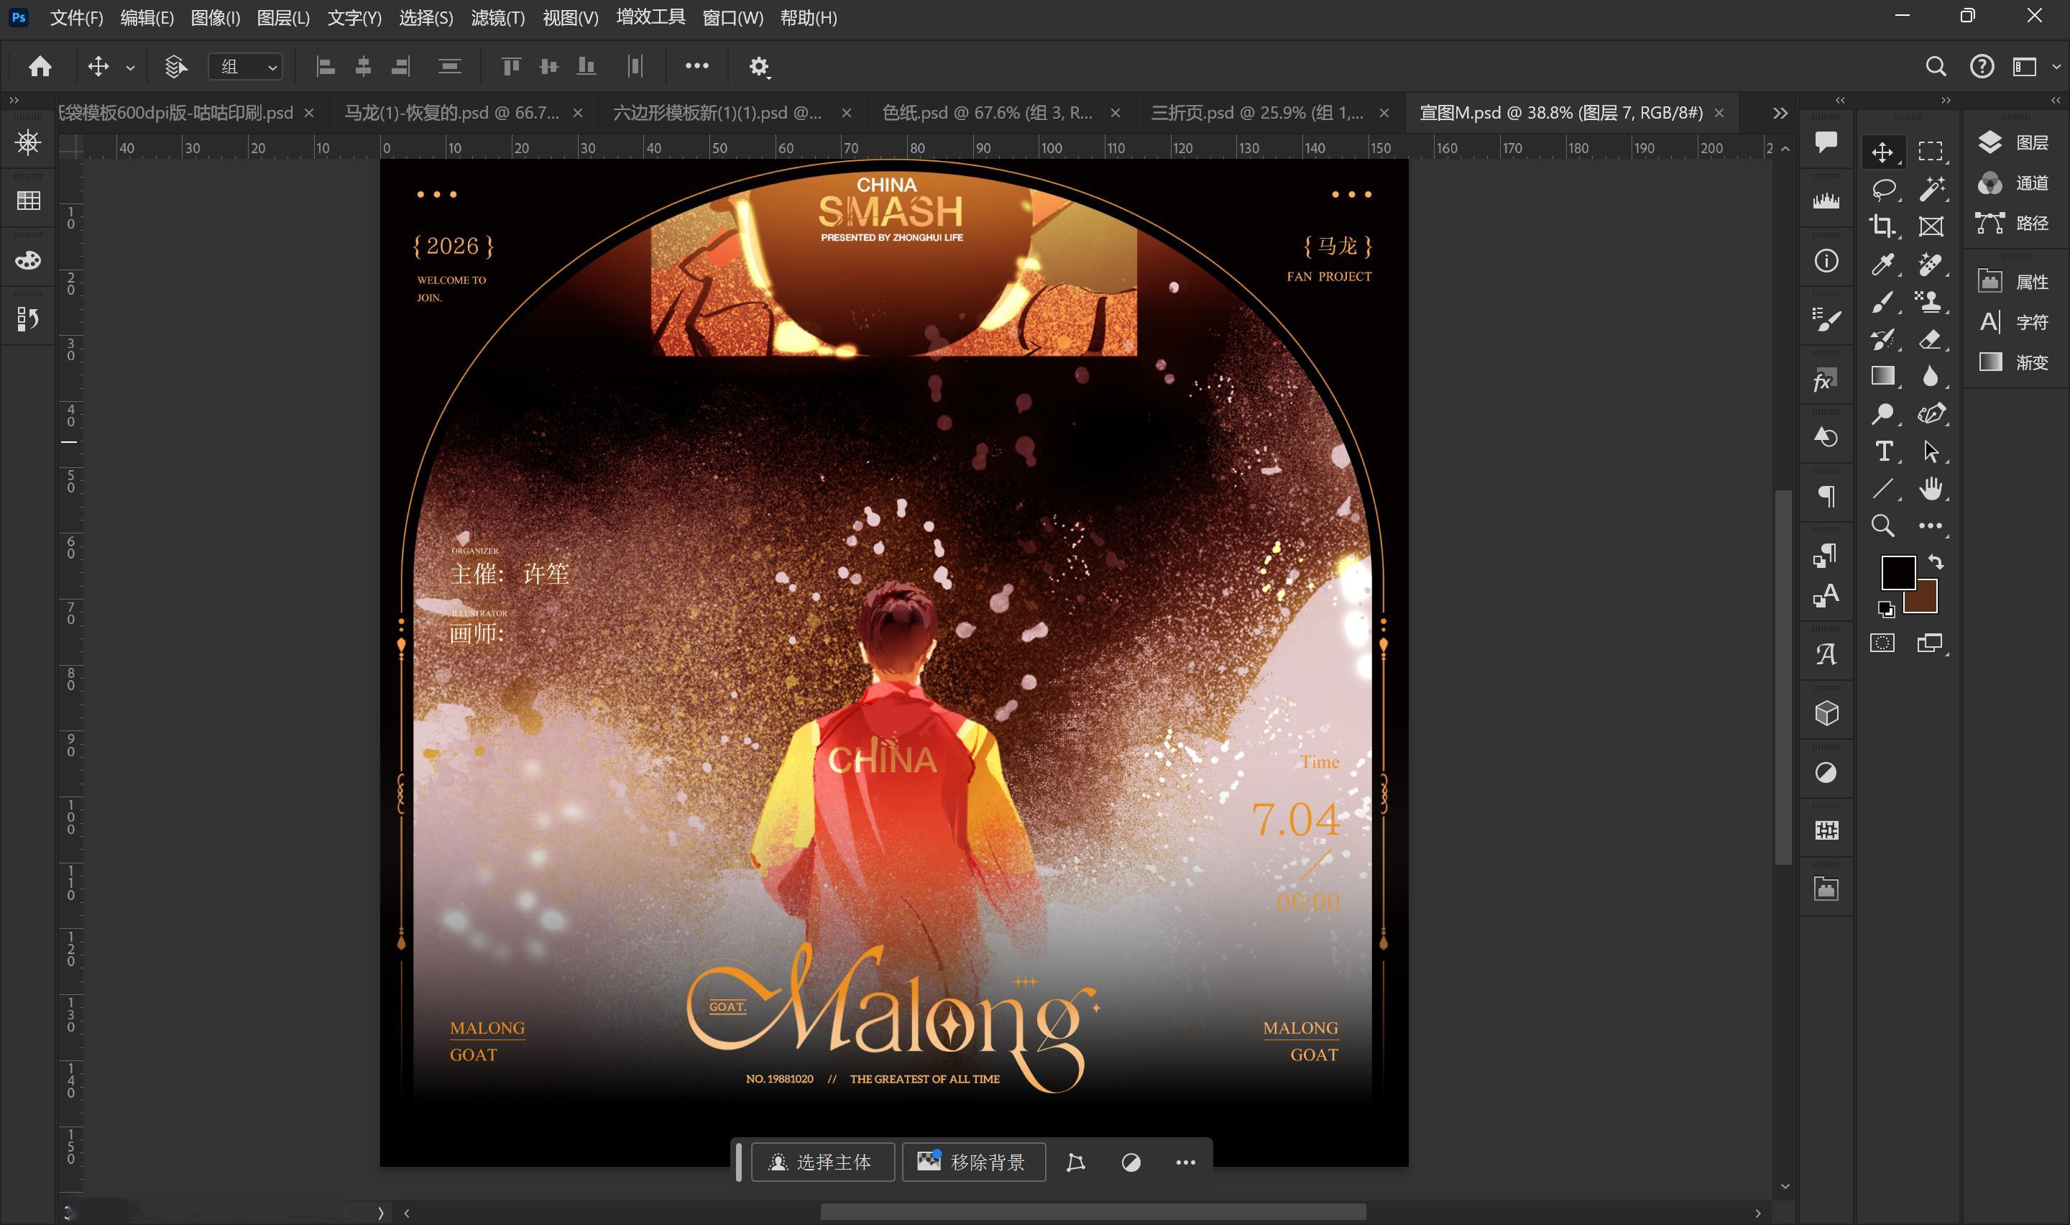The height and width of the screenshot is (1225, 2070).
Task: Select the Path Selection tool
Action: coord(1930,451)
